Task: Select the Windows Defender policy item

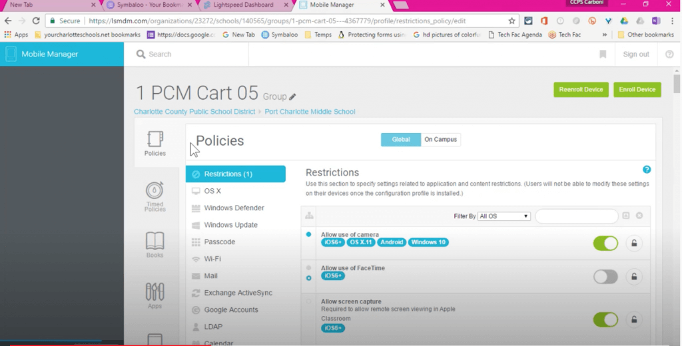Action: pos(235,208)
